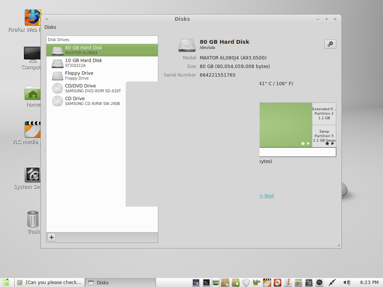Select the Swap Partition 5 block
Screen dimensions: 383x287
pyautogui.click(x=324, y=136)
